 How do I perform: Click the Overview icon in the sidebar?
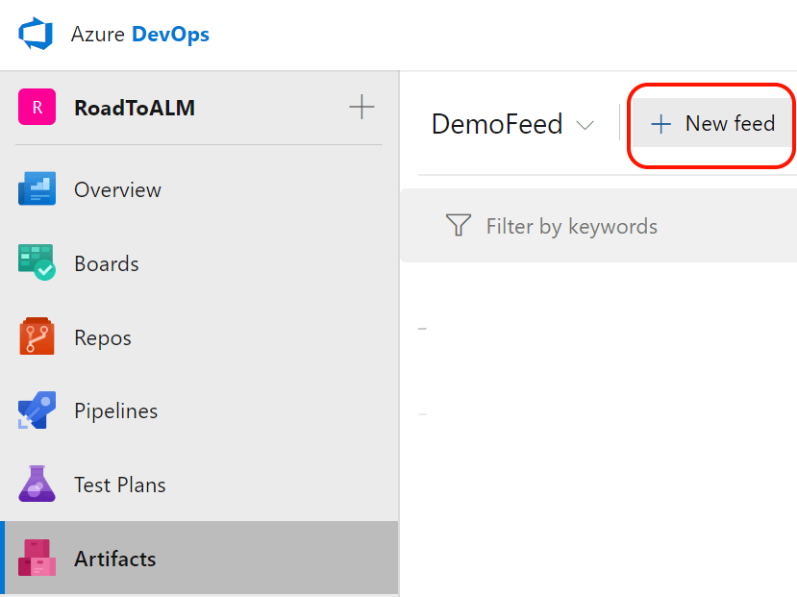click(x=37, y=189)
